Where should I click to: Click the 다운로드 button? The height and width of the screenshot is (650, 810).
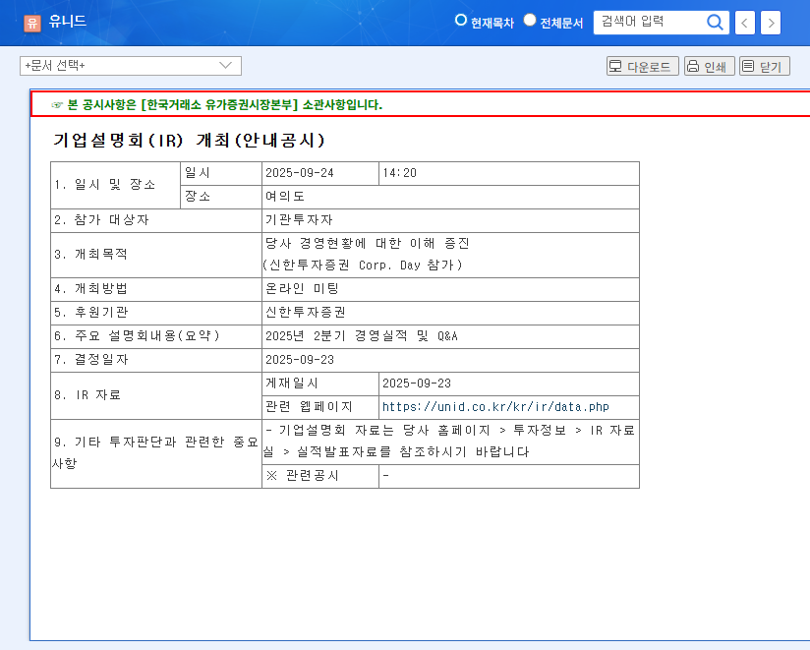[x=642, y=65]
